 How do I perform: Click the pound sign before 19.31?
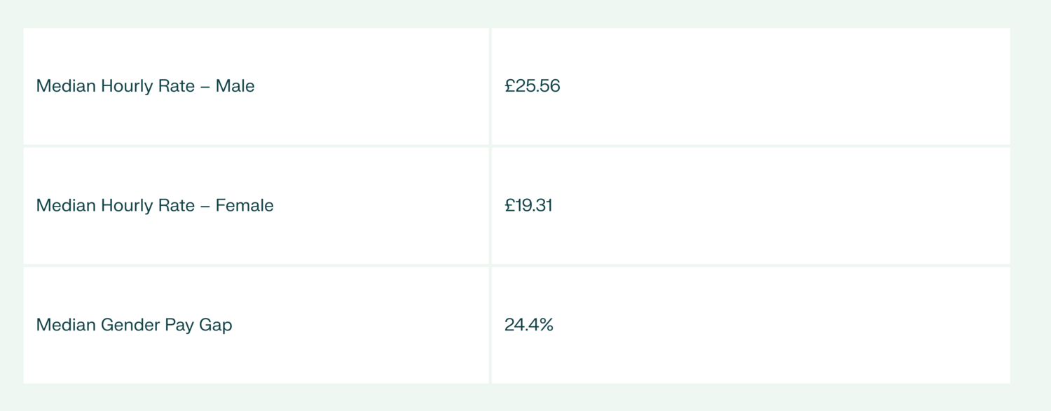pyautogui.click(x=509, y=206)
